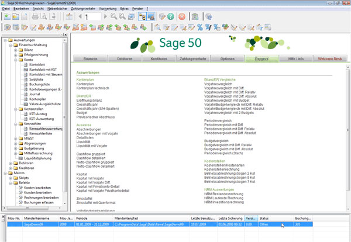This screenshot has width=351, height=242.
Task: Open the Nebenbücher menu
Action: 57,9
